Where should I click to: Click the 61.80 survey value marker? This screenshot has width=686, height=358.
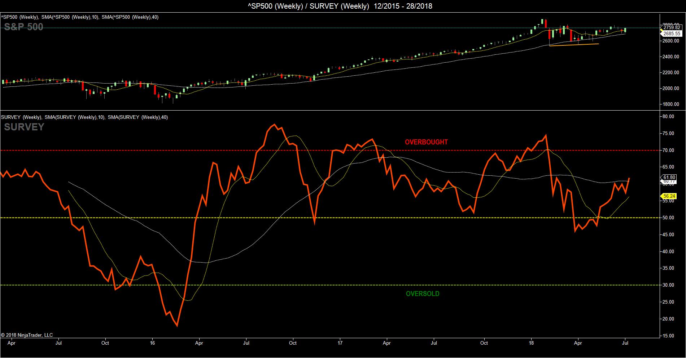[x=669, y=177]
